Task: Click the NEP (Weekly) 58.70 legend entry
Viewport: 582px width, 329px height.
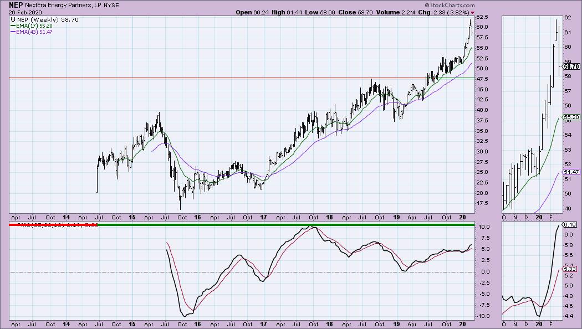Action: [44, 19]
